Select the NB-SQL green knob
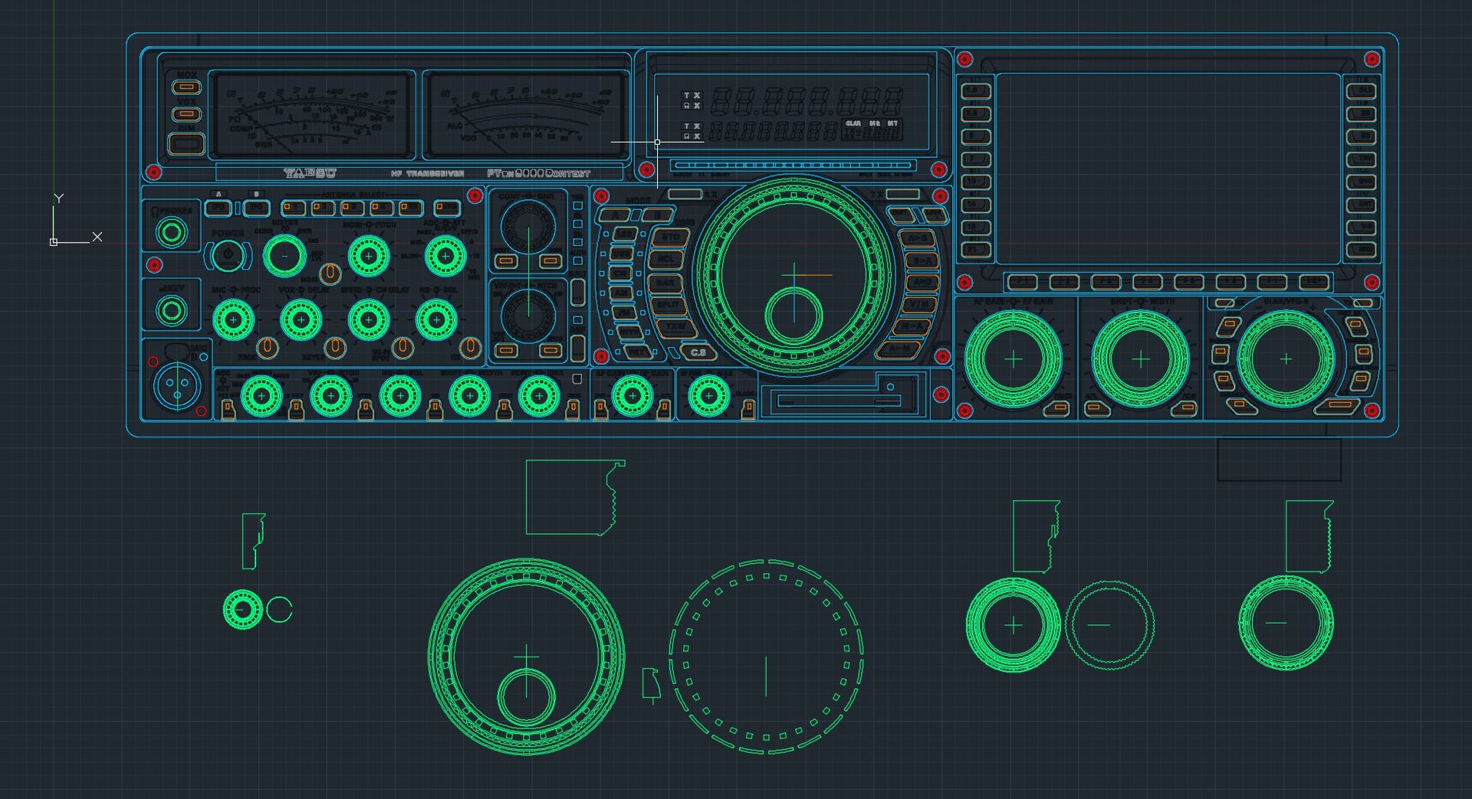Viewport: 1472px width, 799px height. (x=436, y=319)
